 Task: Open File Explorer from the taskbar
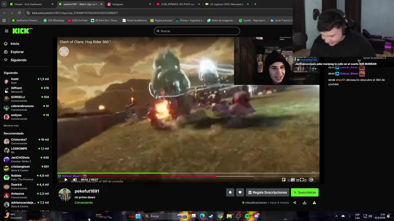pos(229,216)
